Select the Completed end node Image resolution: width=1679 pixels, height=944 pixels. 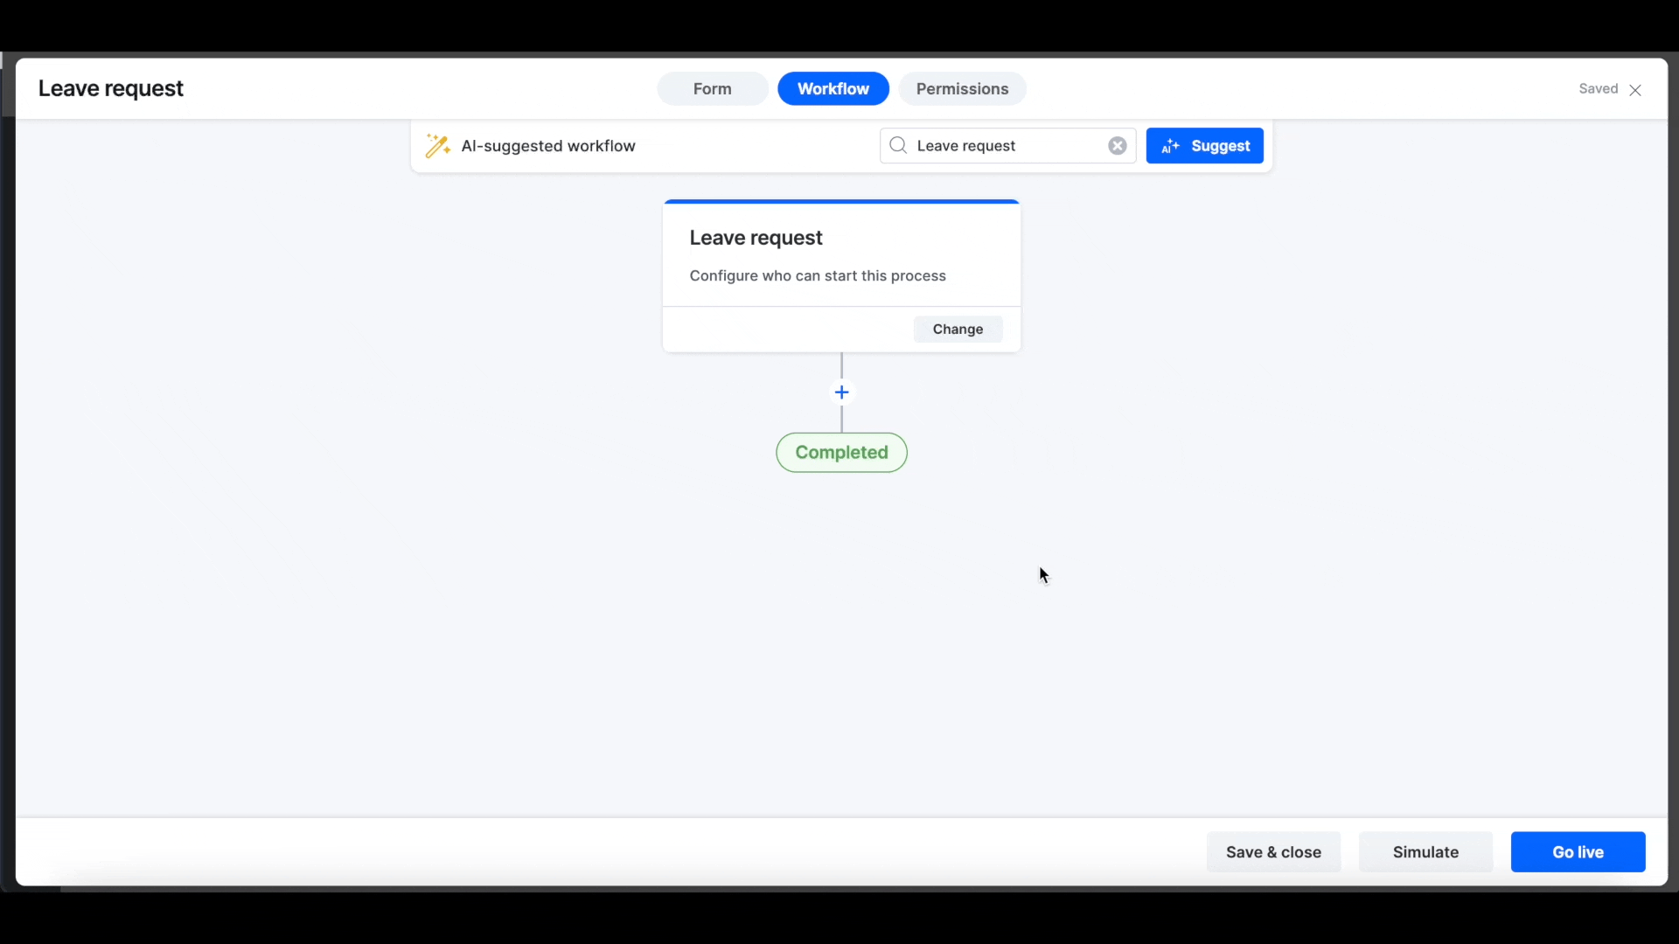coord(841,453)
